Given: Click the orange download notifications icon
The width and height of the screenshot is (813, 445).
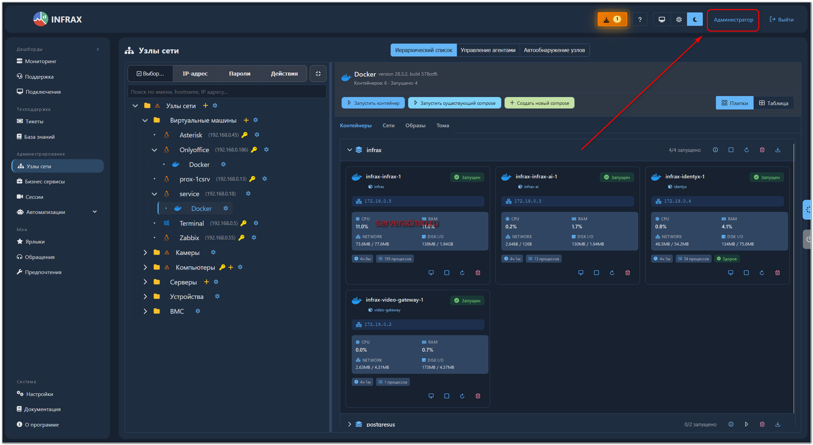Looking at the screenshot, I should tap(612, 19).
